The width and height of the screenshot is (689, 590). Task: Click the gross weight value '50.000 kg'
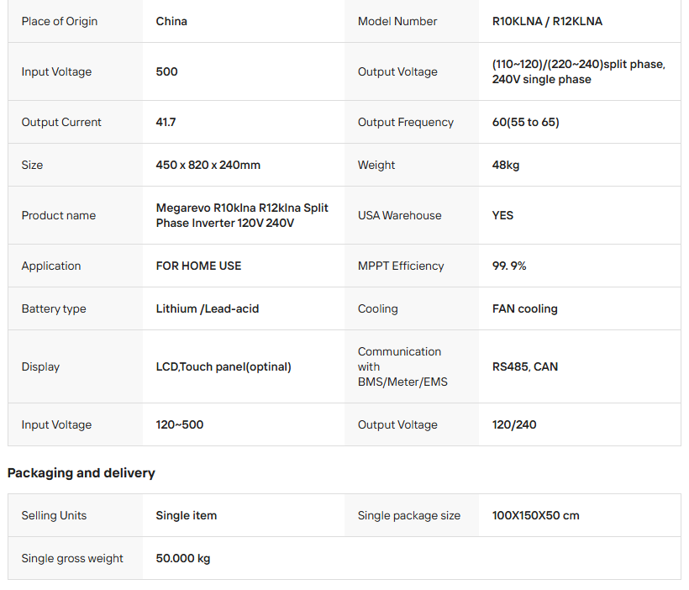[x=183, y=558]
